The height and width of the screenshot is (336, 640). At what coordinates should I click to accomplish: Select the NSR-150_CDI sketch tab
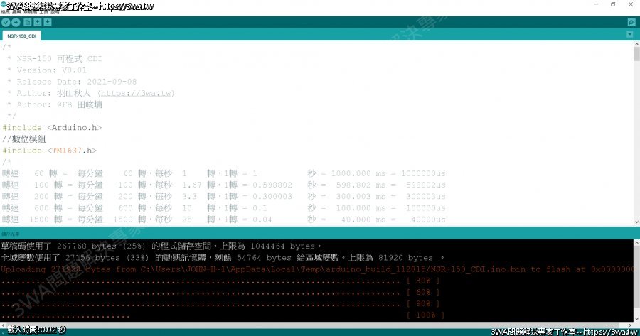point(22,35)
